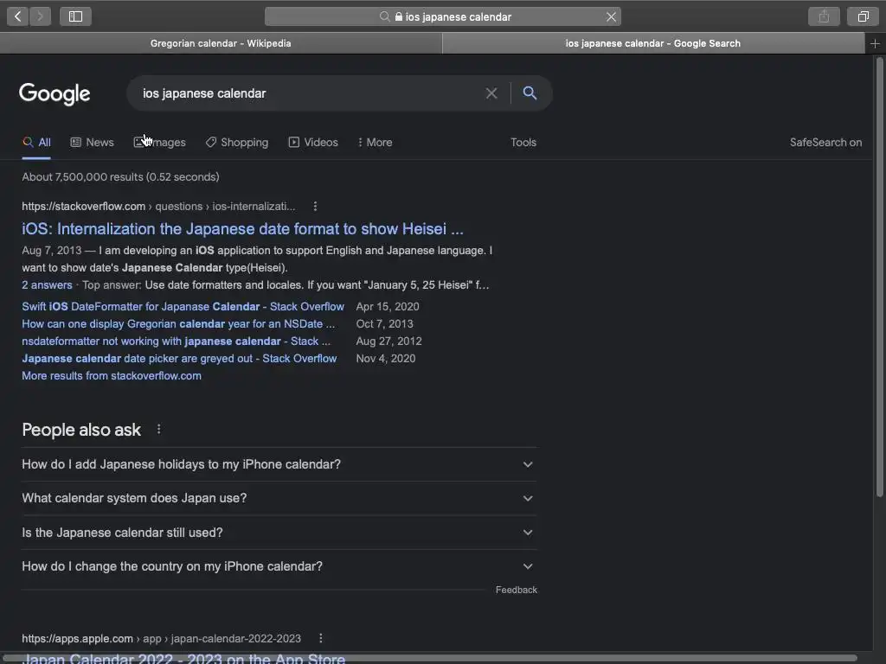The height and width of the screenshot is (664, 886).
Task: Open Japan Calendar 2022 - 2023 App Store result
Action: coord(183,658)
